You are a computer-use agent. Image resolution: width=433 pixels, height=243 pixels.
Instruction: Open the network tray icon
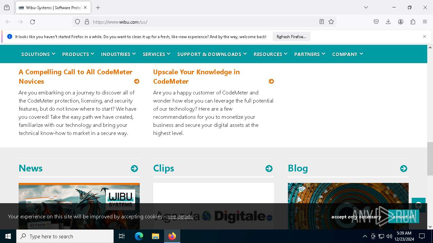coord(381,236)
